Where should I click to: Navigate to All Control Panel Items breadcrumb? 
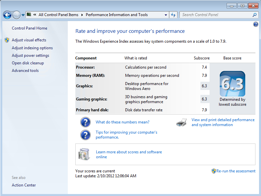58,15
